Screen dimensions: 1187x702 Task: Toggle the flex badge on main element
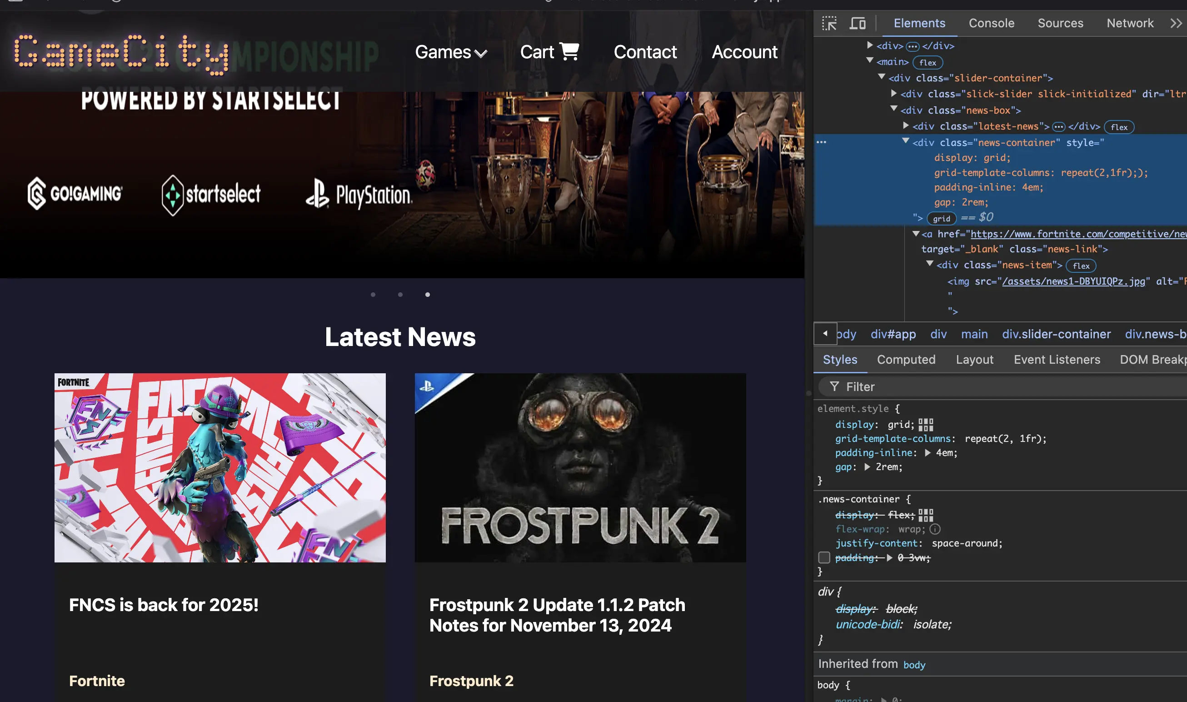(928, 62)
